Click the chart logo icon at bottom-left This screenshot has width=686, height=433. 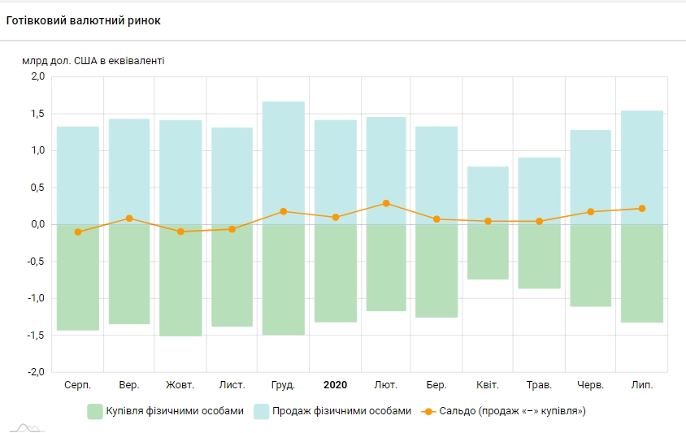pos(21,427)
